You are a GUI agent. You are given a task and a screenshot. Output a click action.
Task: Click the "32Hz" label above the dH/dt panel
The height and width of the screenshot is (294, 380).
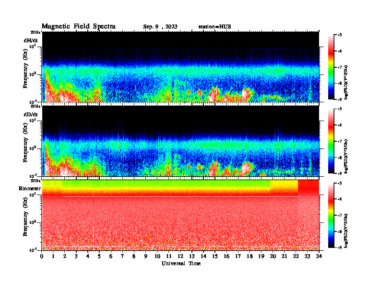pyautogui.click(x=36, y=32)
